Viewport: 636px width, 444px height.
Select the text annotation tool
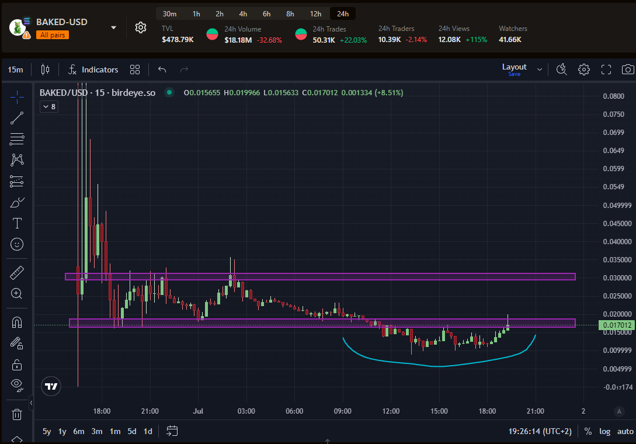click(x=17, y=223)
